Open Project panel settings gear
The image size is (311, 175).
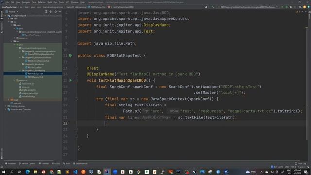pos(56,12)
